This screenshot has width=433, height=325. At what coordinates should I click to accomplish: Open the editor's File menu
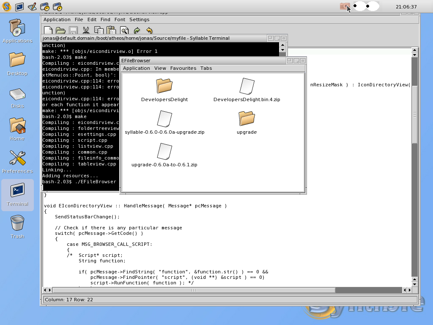(79, 19)
